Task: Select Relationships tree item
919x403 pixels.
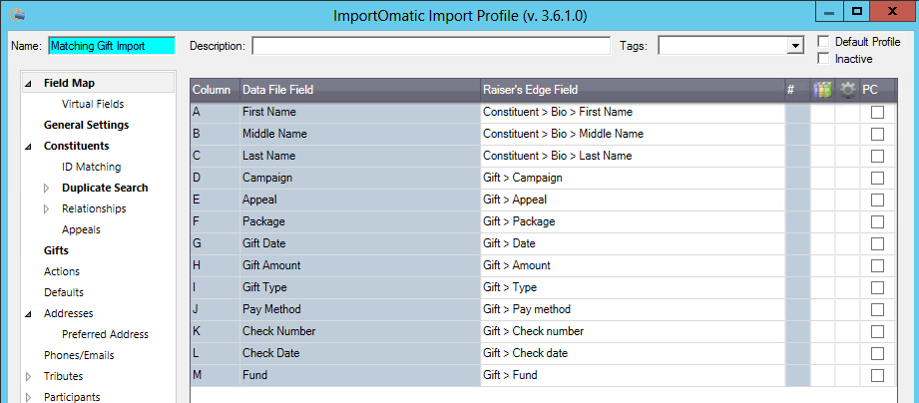Action: coord(94,208)
